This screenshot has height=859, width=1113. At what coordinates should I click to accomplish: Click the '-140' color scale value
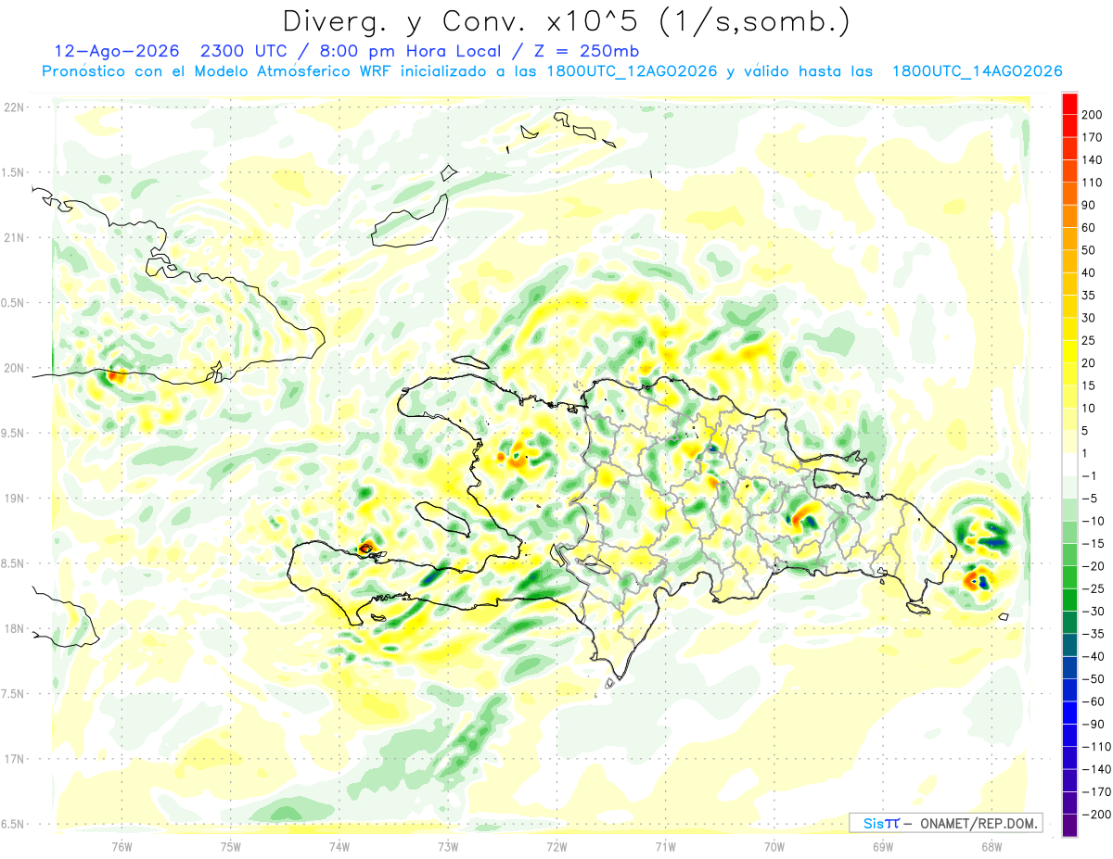(1094, 770)
